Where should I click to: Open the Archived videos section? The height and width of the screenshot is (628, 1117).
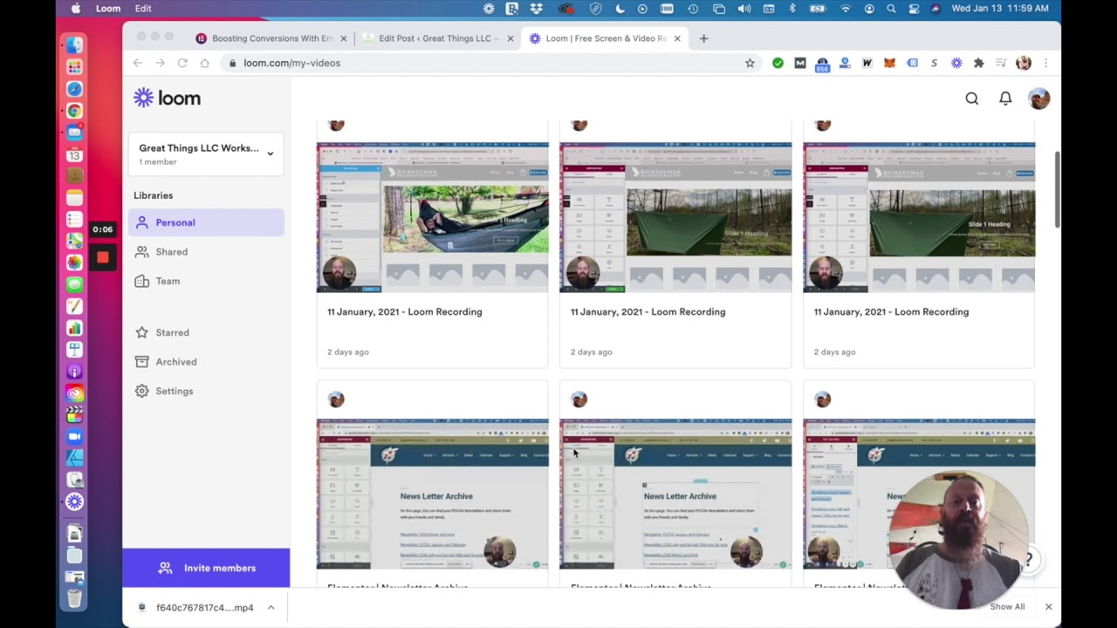coord(175,362)
